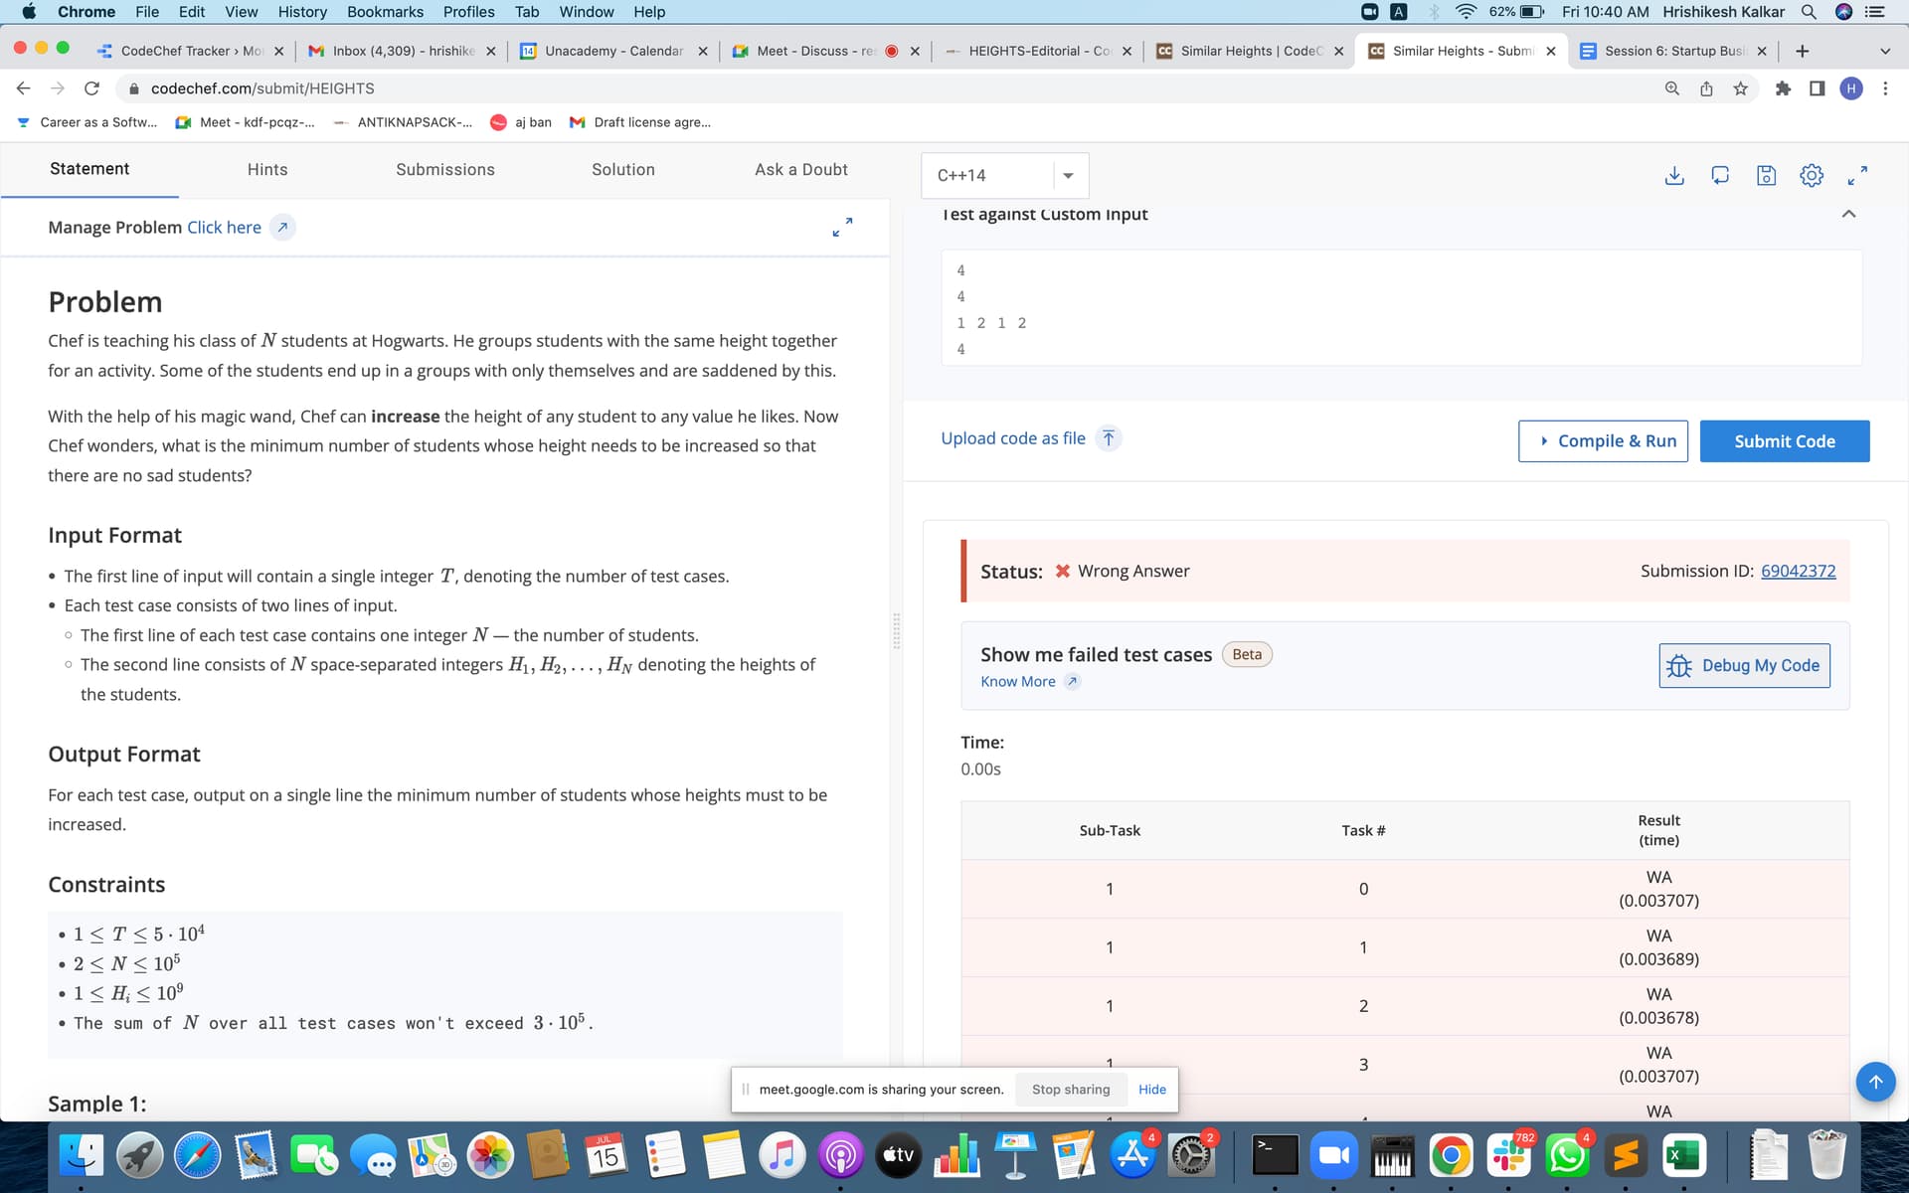
Task: Open the Terminal app in the dock
Action: coord(1275,1155)
